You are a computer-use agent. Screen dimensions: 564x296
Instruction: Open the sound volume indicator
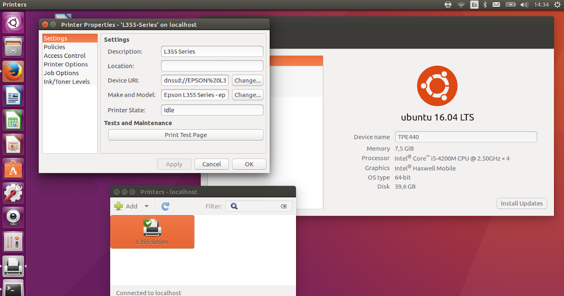pos(525,5)
